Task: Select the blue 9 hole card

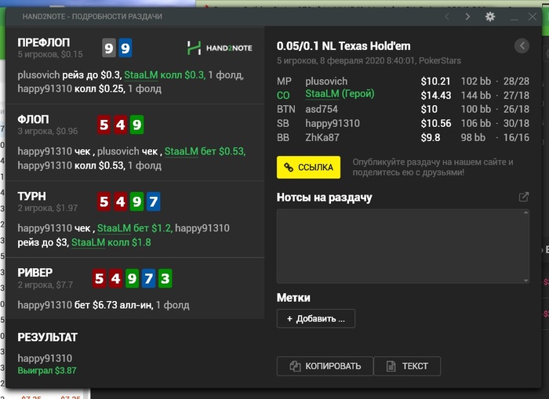Action: click(125, 48)
